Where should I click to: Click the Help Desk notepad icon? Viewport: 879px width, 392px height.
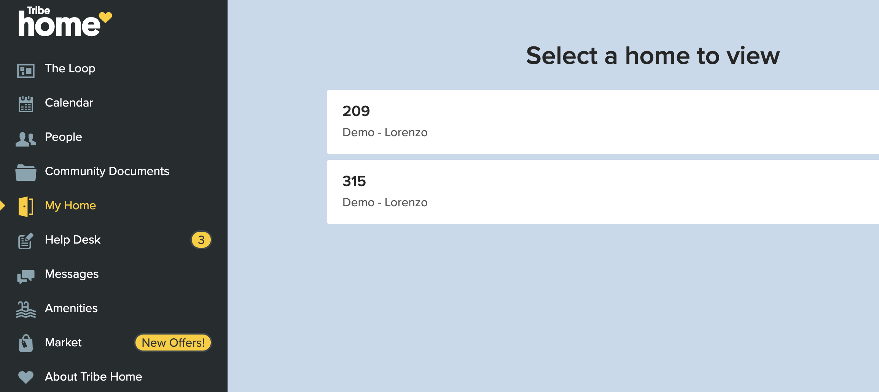coord(26,241)
